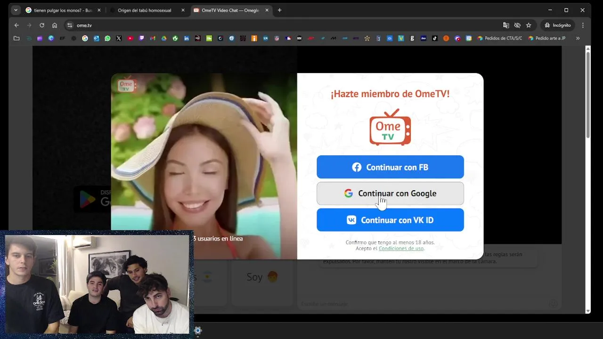Open the Gmail bookmark icon
Image resolution: width=603 pixels, height=339 pixels.
(x=153, y=38)
